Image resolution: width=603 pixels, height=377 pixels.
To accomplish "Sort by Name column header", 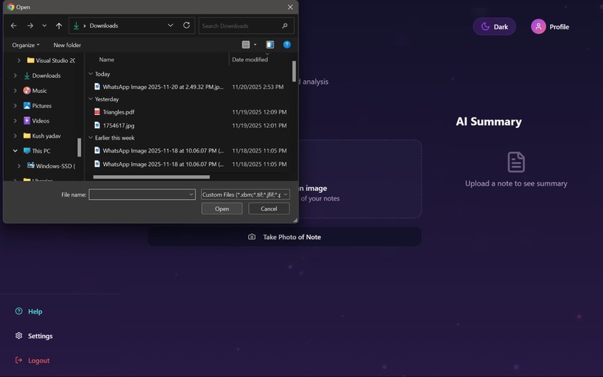I will (106, 60).
